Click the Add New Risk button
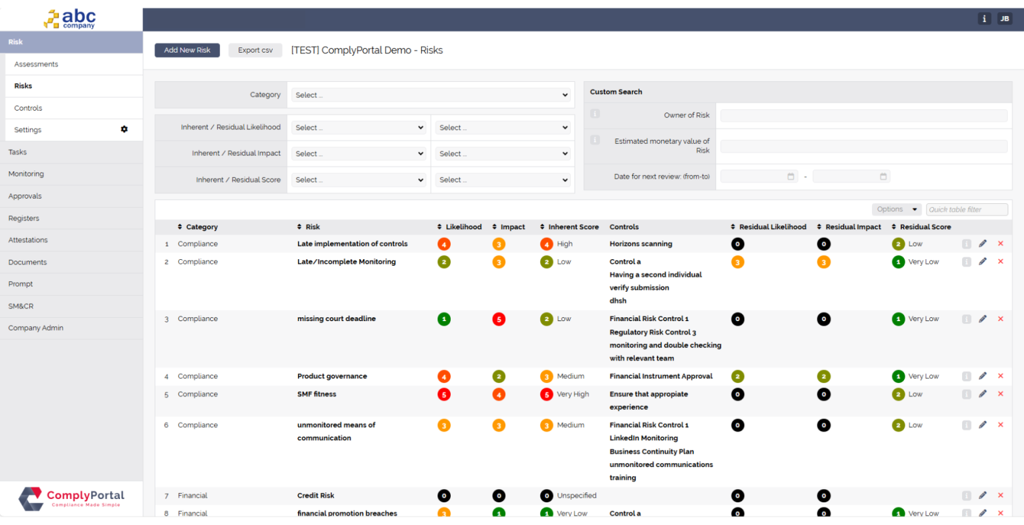1024x525 pixels. (x=187, y=50)
